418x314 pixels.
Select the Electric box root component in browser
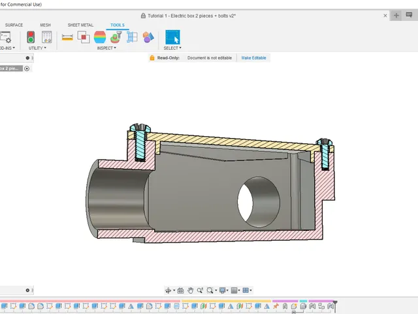point(11,69)
